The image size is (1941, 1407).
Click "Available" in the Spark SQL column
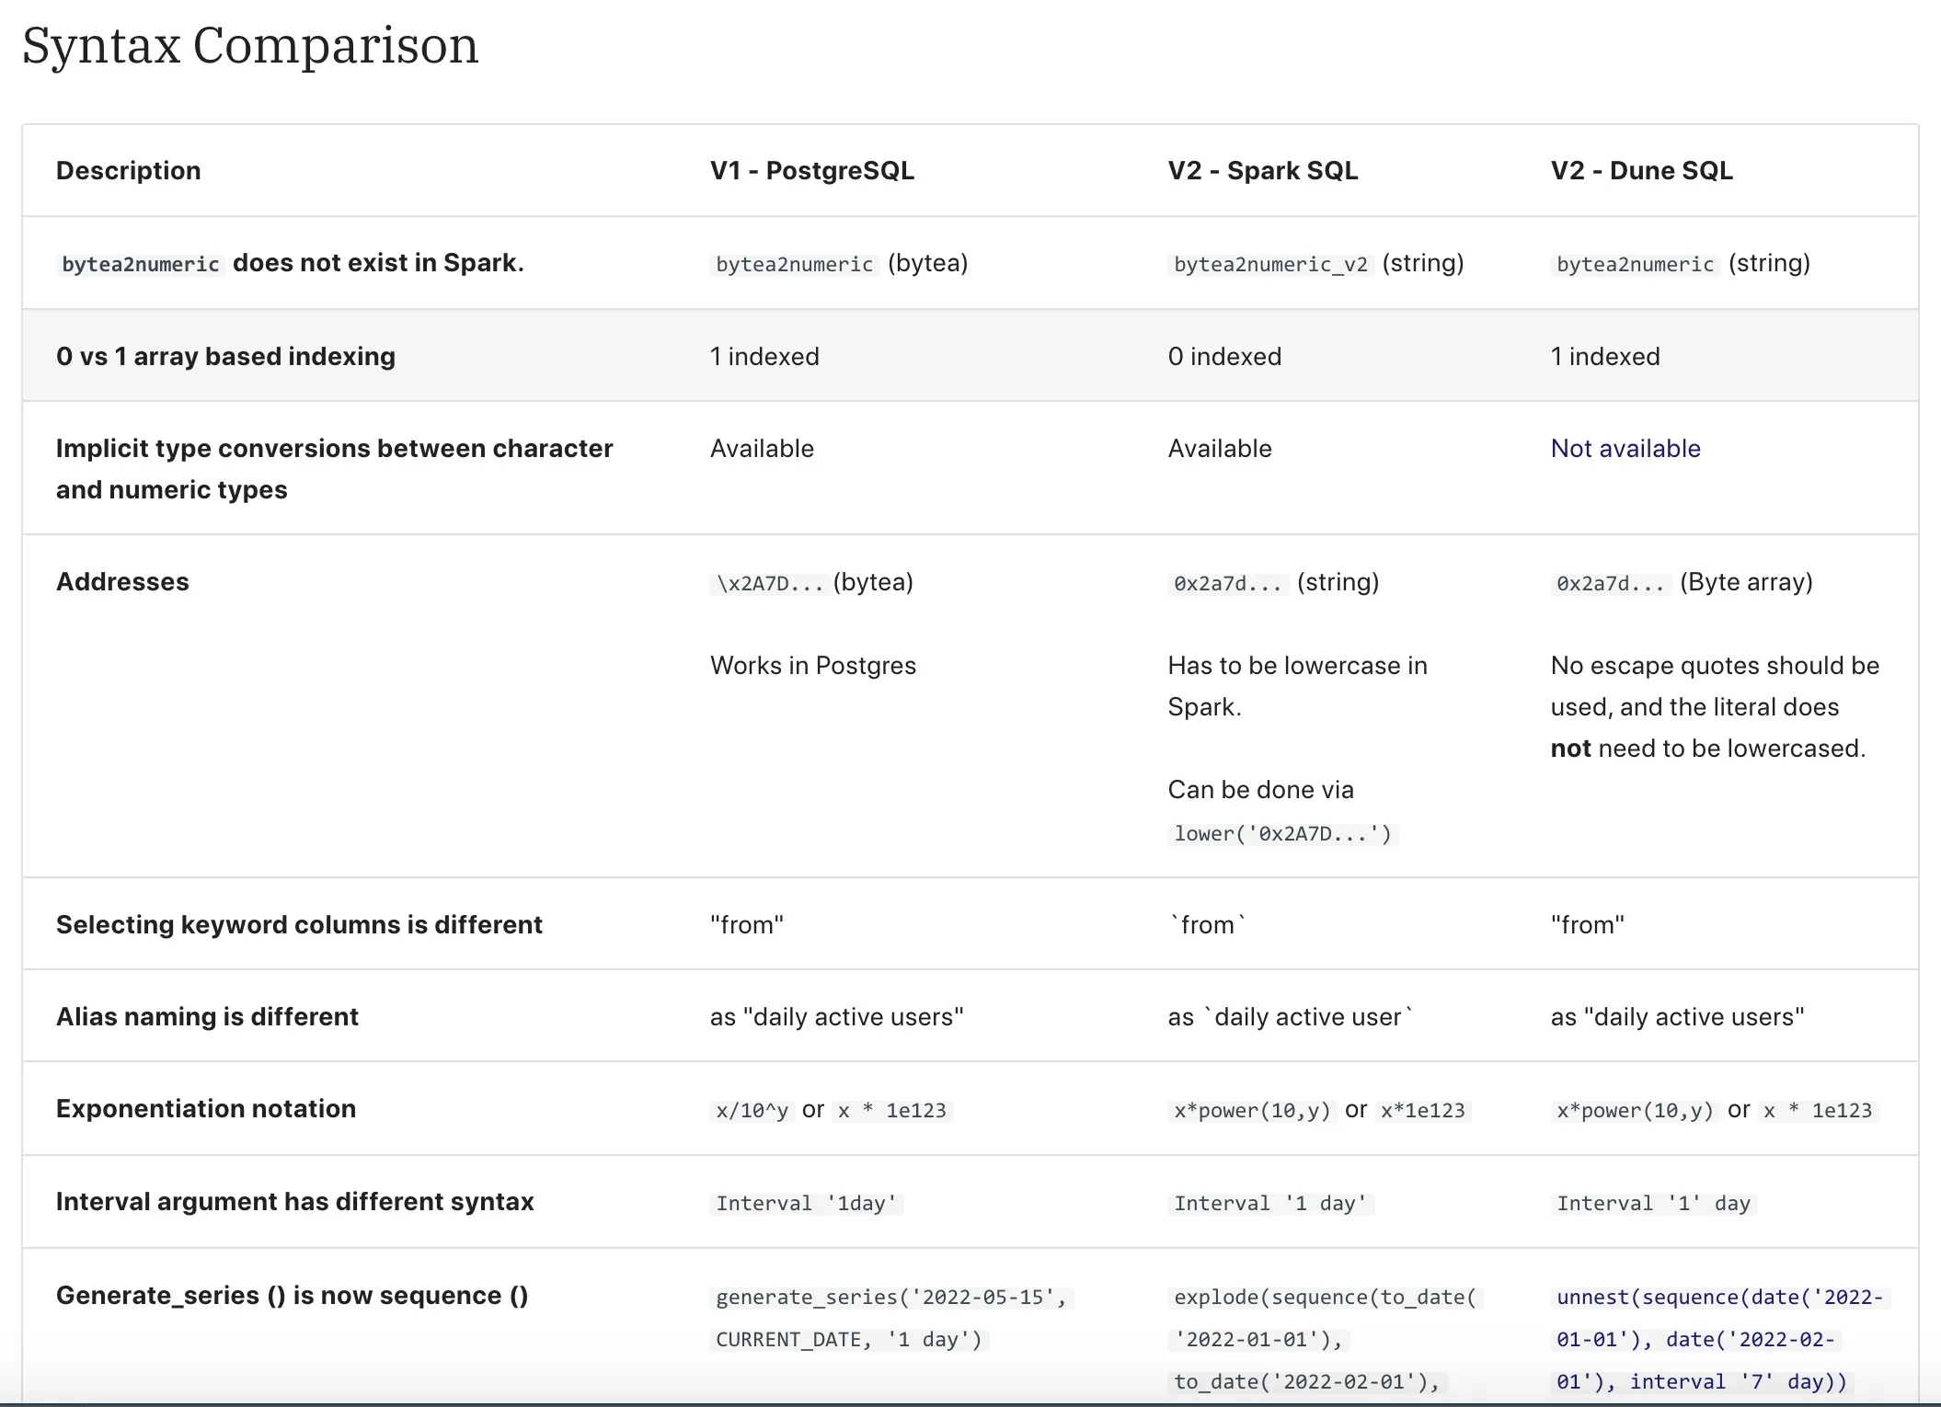click(1220, 449)
